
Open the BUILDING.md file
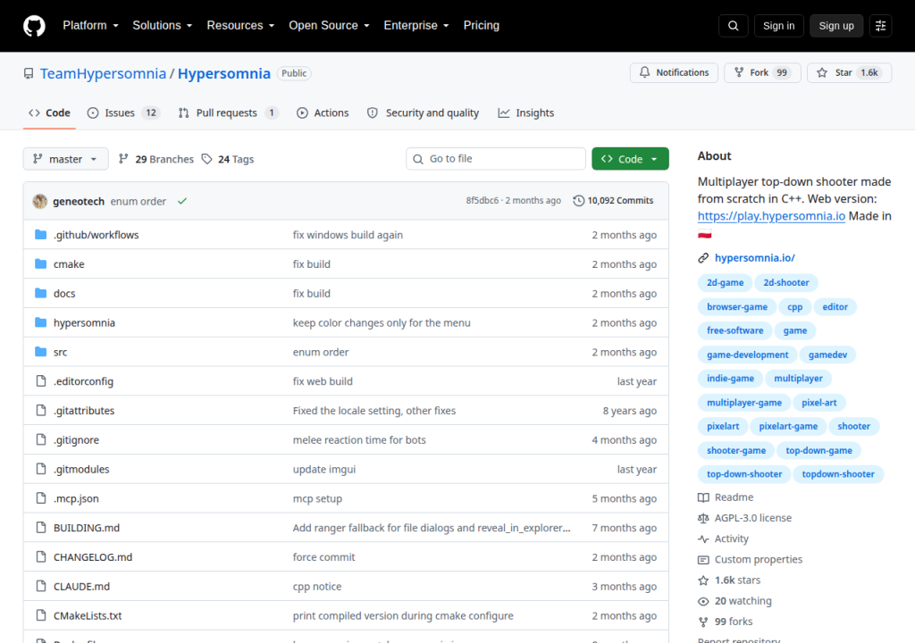87,528
